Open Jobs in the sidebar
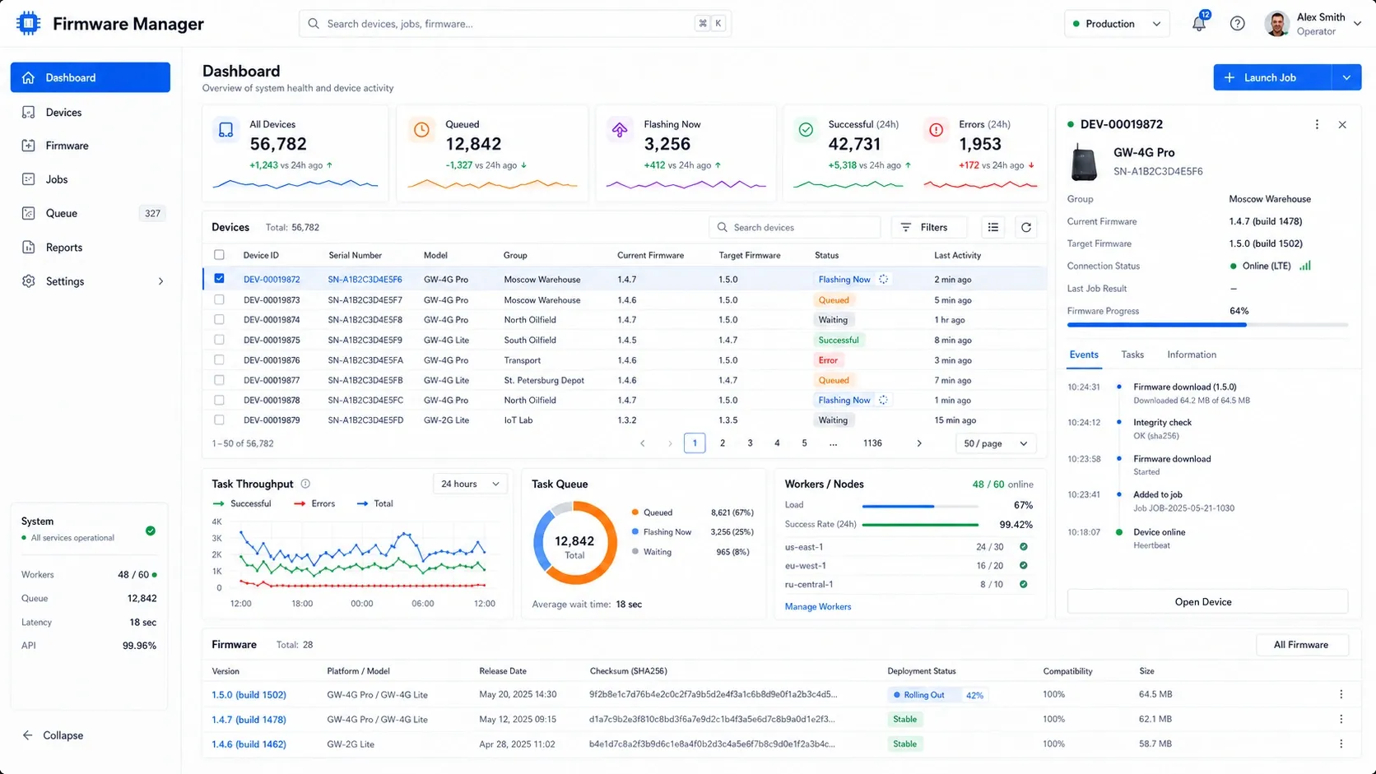 click(91, 179)
